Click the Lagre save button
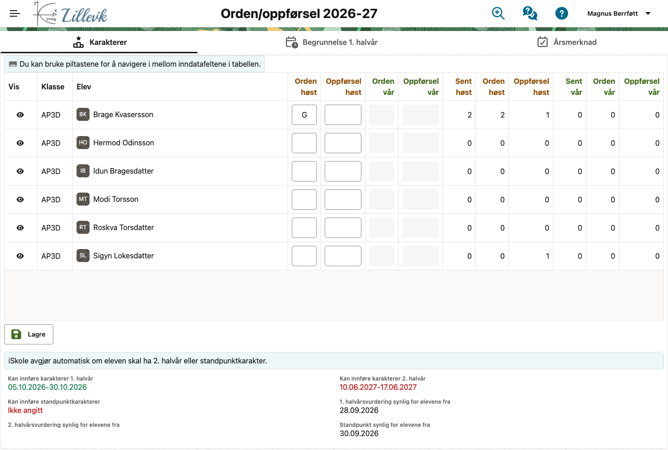 point(29,334)
